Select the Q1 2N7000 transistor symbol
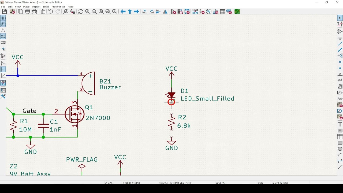The image size is (343, 193). click(74, 114)
